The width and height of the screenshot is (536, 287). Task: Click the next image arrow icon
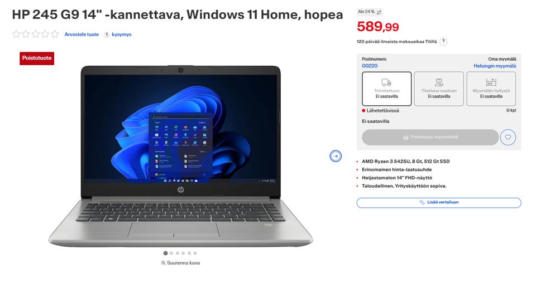336,156
